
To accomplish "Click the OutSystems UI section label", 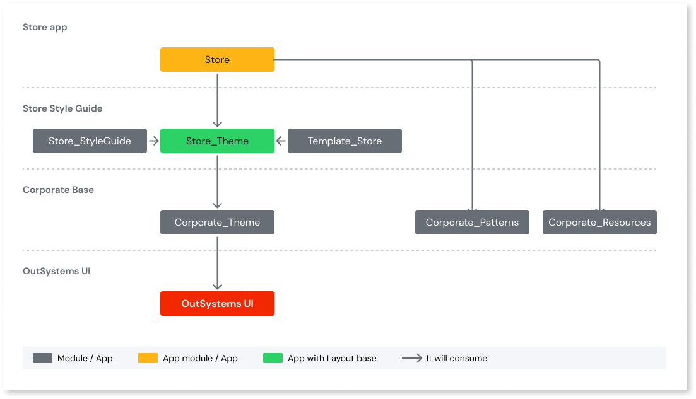I will click(x=57, y=271).
